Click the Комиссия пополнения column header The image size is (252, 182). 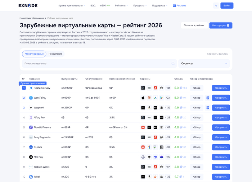[x=122, y=79]
